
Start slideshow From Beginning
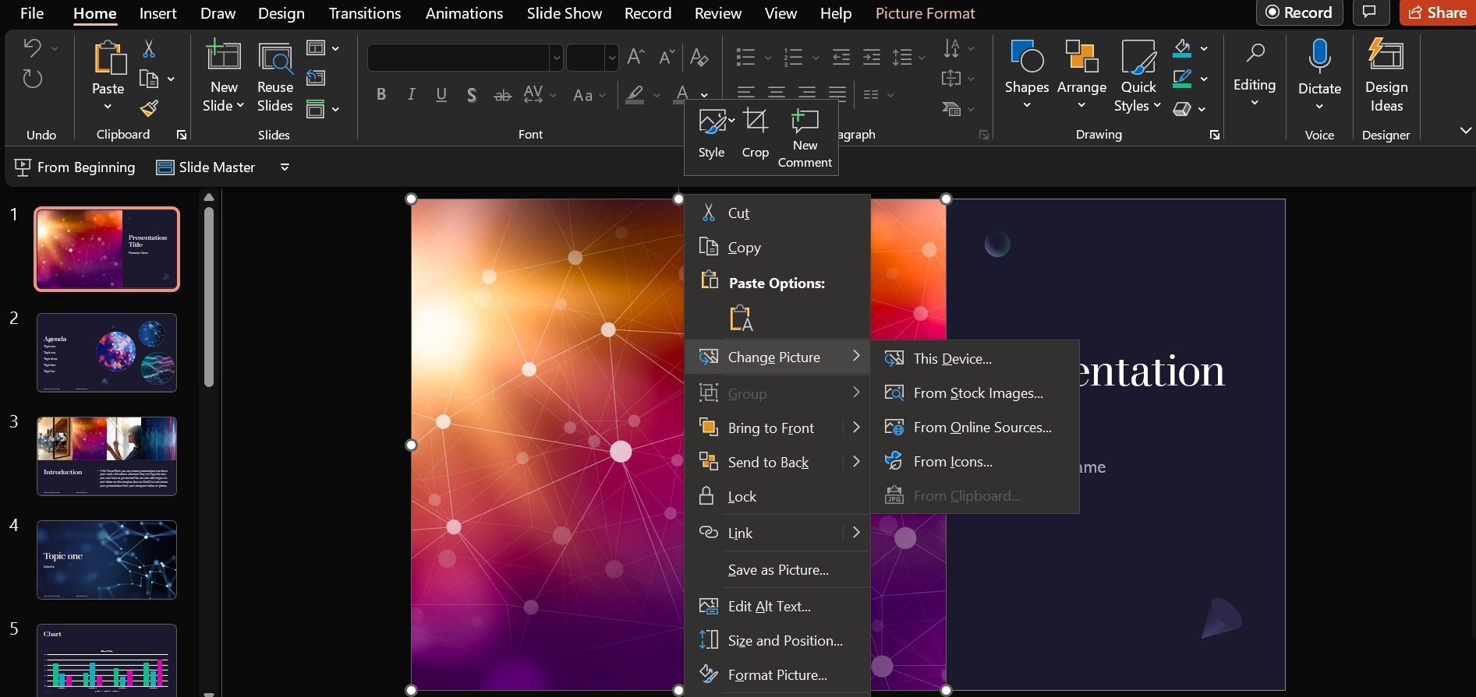coord(75,167)
